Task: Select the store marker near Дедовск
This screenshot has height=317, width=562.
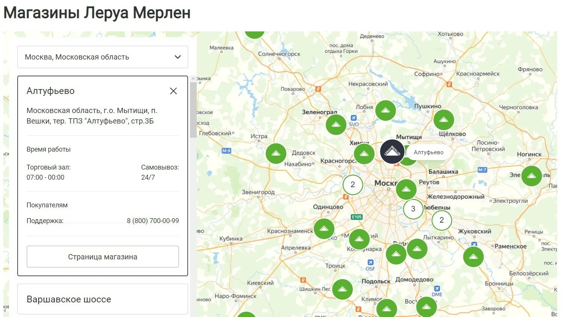Action: [x=276, y=153]
